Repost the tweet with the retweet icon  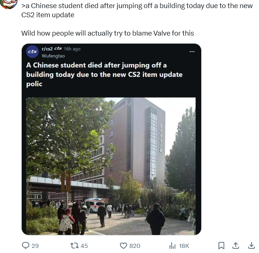click(x=74, y=246)
